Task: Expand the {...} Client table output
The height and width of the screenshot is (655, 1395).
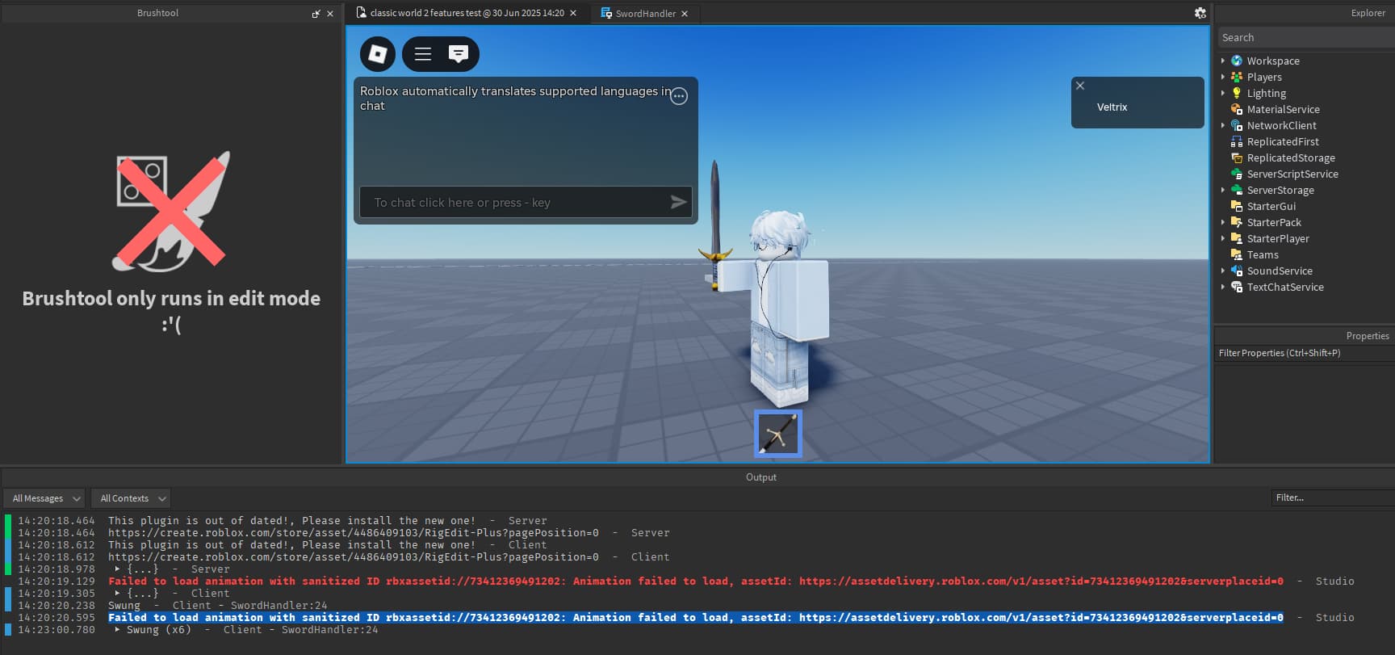Action: [x=118, y=593]
